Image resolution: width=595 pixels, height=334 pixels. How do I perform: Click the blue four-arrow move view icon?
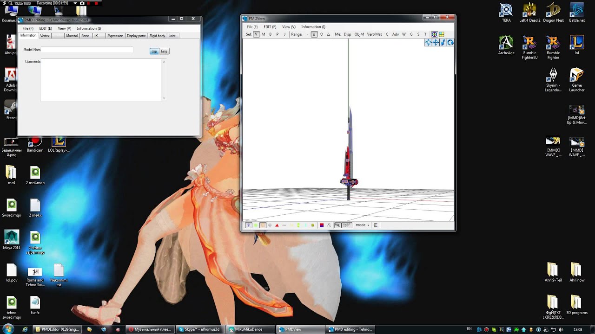click(x=436, y=43)
